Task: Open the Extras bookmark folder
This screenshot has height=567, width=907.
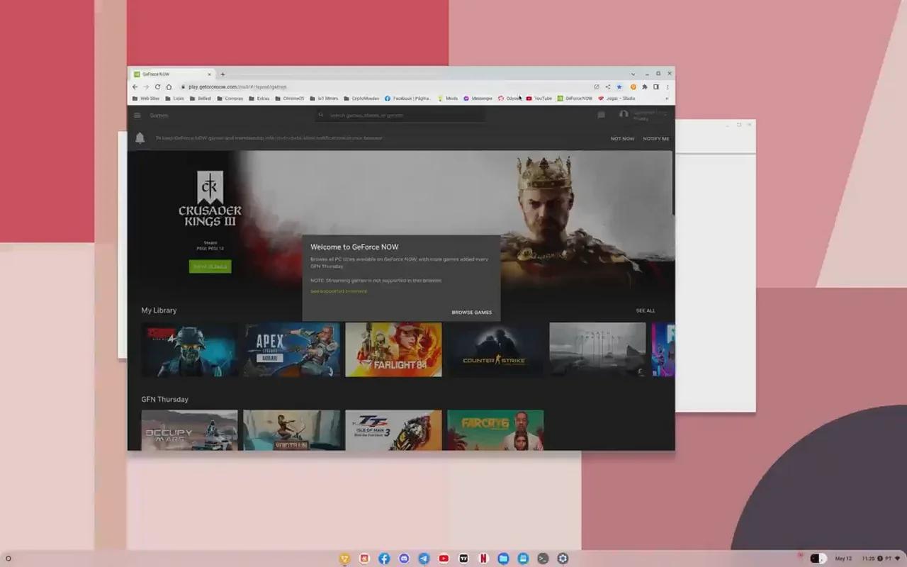Action: coord(259,99)
